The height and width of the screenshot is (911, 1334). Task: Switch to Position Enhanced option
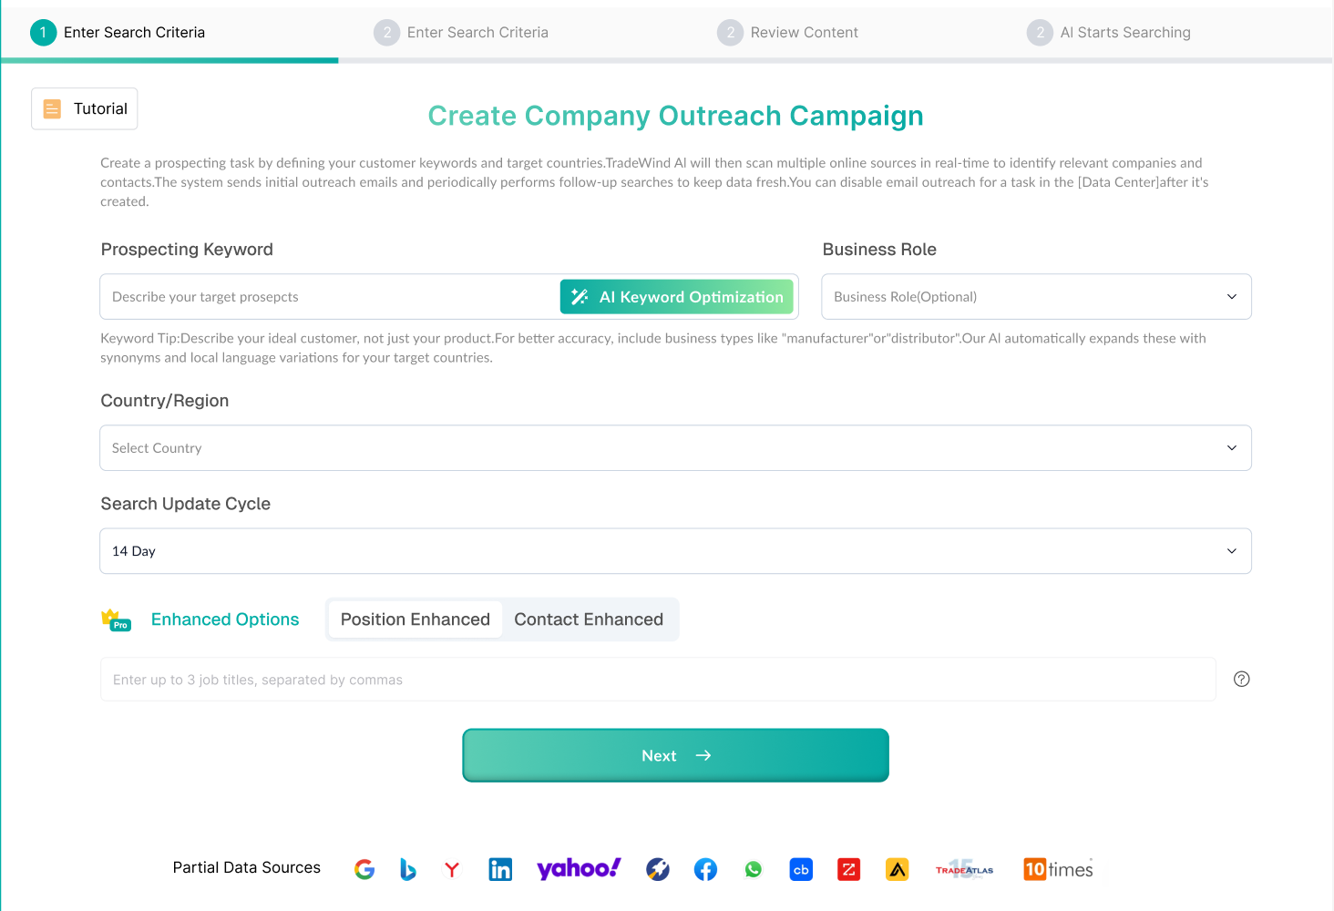[x=416, y=619]
